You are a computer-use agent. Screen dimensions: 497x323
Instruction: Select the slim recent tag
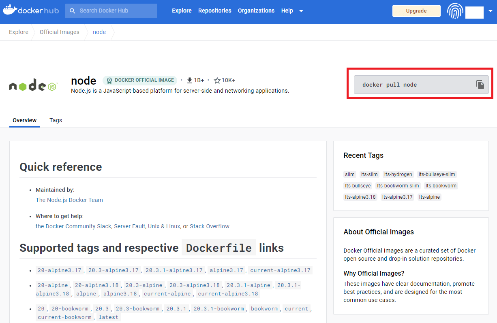[350, 174]
